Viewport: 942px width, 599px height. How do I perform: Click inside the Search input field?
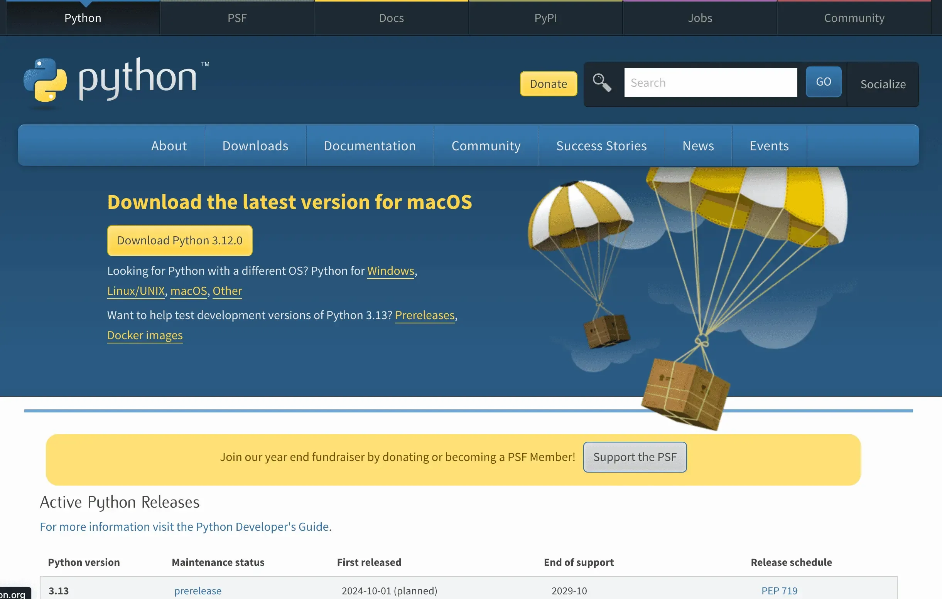point(710,82)
